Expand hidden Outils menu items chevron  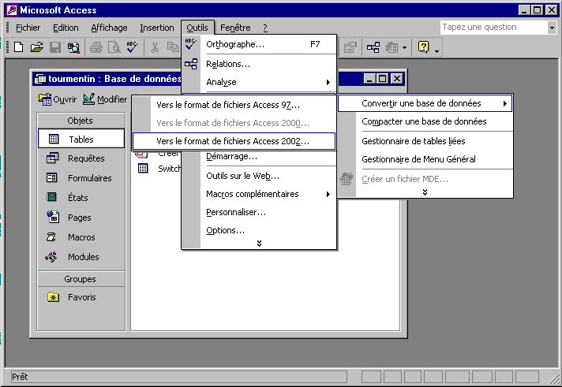click(x=259, y=244)
